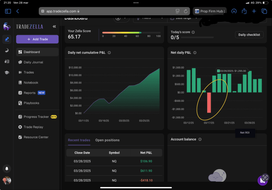Go back with the browser back arrow
Viewport: 272px width, 190px height.
17,11
